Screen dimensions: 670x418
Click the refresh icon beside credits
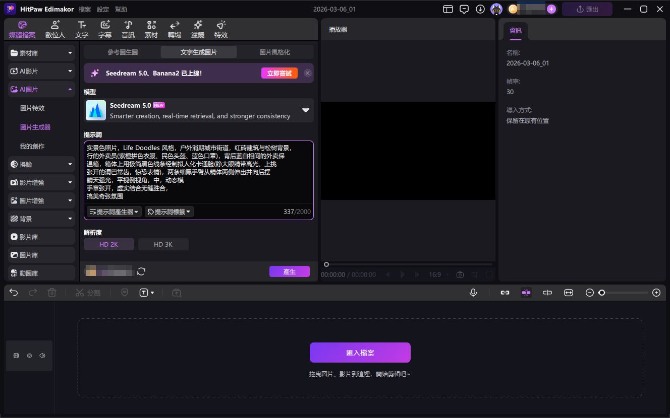(141, 271)
